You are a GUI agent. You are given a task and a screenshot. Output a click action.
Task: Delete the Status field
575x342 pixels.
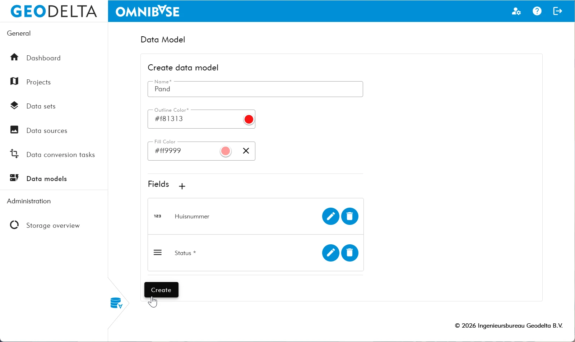(x=349, y=253)
